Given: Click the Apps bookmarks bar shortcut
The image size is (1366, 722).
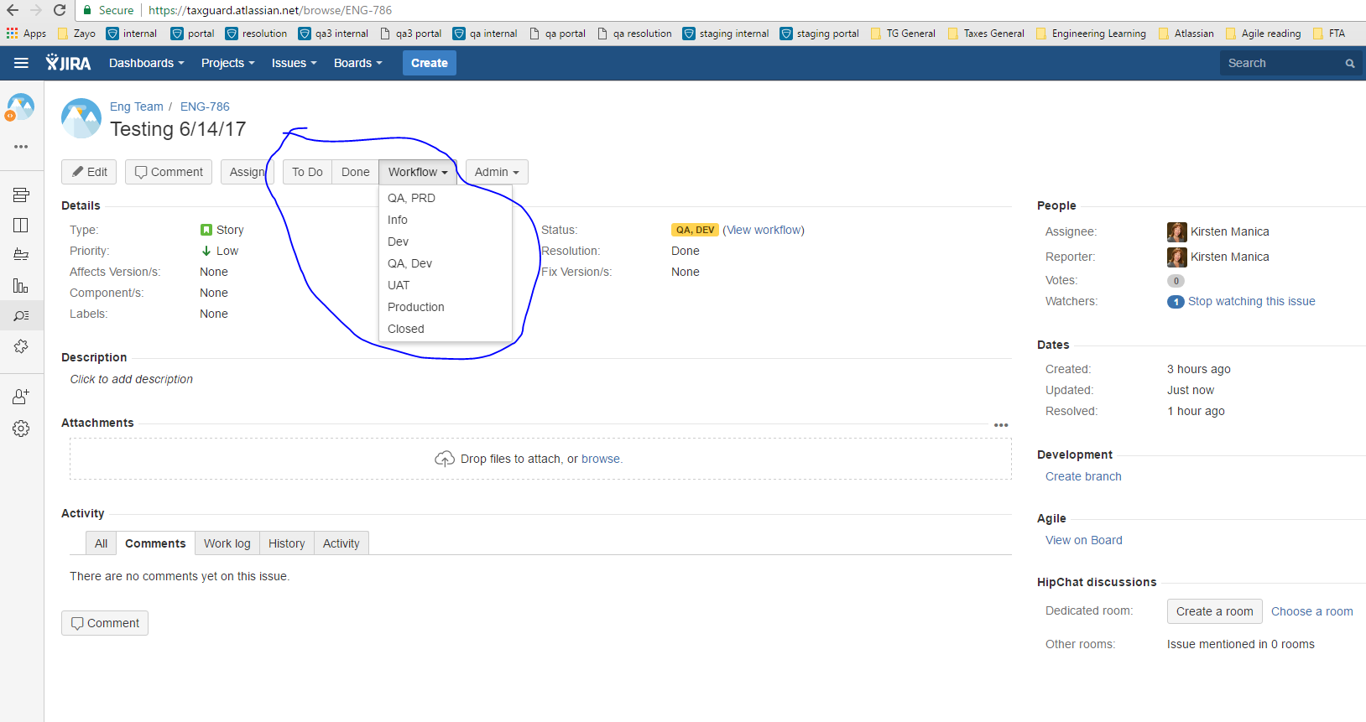Looking at the screenshot, I should pos(26,34).
